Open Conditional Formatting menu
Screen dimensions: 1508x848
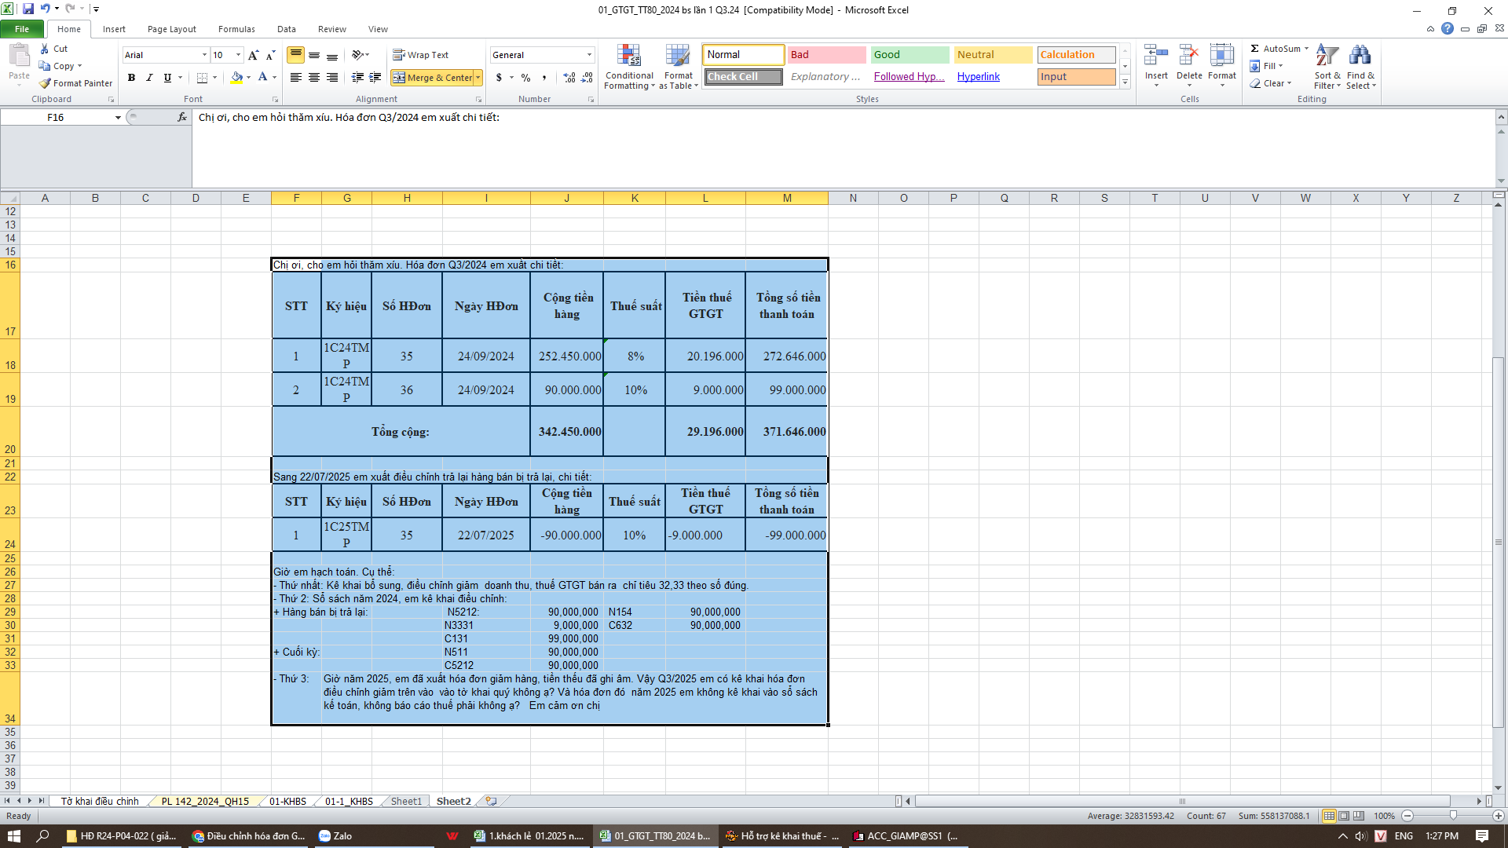tap(629, 67)
